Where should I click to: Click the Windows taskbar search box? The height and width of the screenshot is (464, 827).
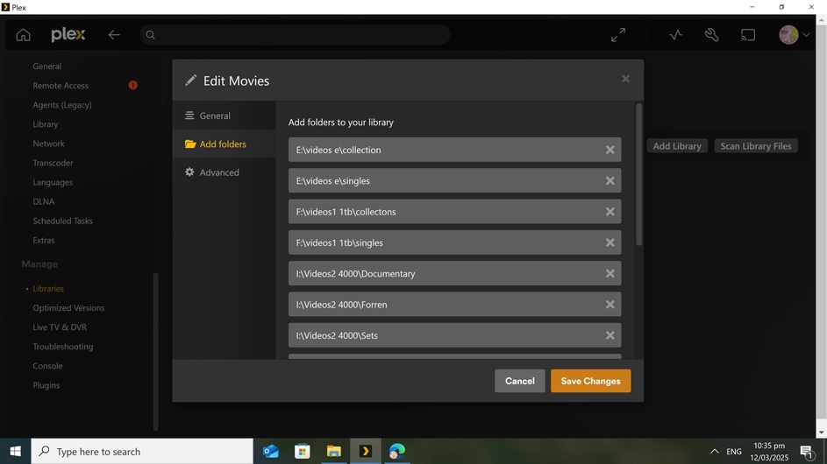(x=142, y=452)
